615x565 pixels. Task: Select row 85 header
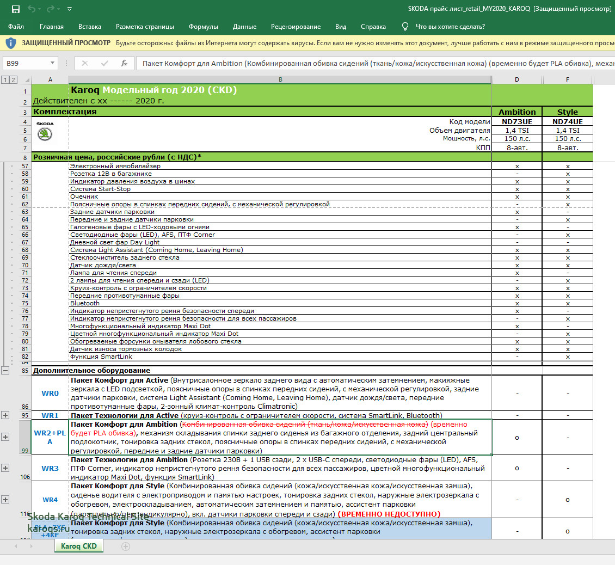[25, 370]
